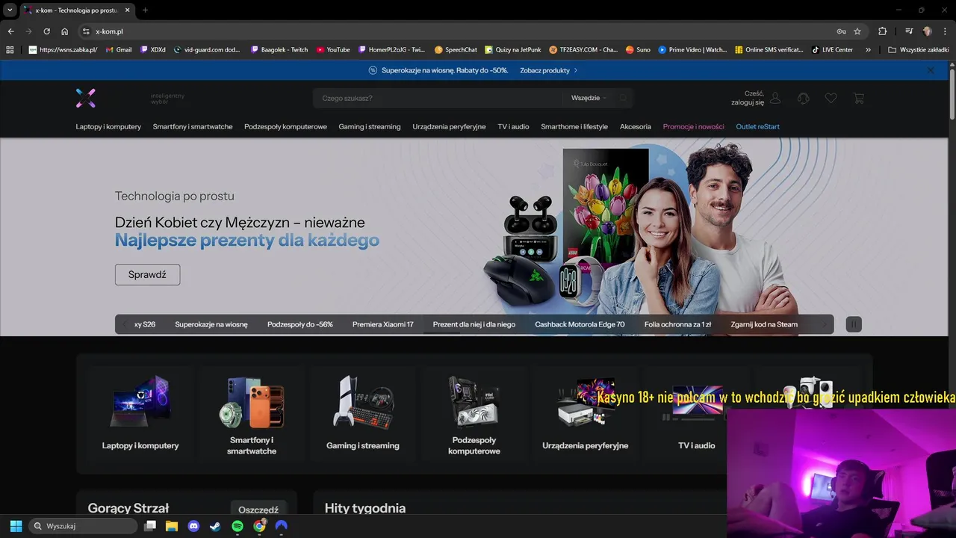This screenshot has height=538, width=956.
Task: Open Outlet reStart link
Action: pyautogui.click(x=757, y=127)
